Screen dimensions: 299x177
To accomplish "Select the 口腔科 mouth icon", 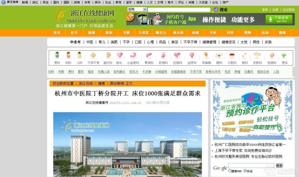I will coord(232,56).
